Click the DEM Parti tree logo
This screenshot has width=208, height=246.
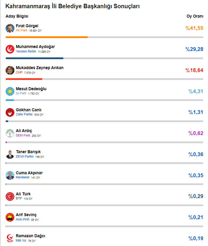coord(10,133)
